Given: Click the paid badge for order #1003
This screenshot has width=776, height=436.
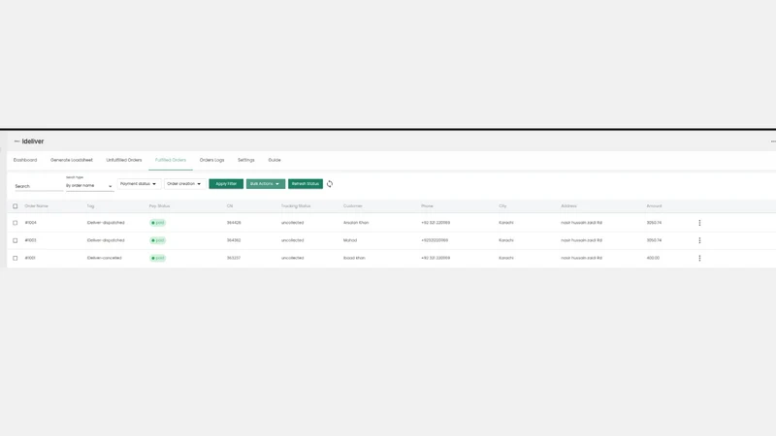Looking at the screenshot, I should click(158, 240).
